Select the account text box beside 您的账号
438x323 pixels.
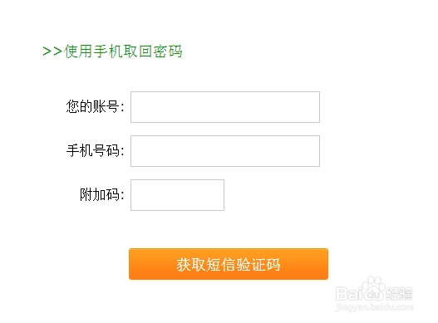pos(225,107)
